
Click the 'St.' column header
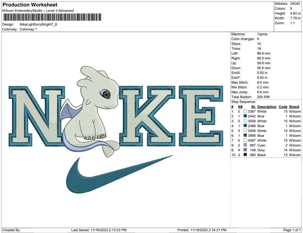point(253,107)
